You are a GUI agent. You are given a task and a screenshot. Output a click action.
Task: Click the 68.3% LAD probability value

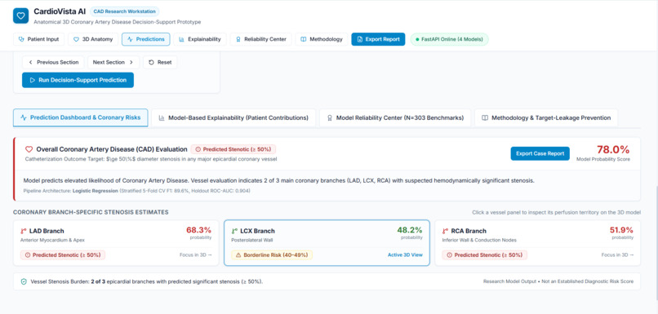tap(199, 230)
